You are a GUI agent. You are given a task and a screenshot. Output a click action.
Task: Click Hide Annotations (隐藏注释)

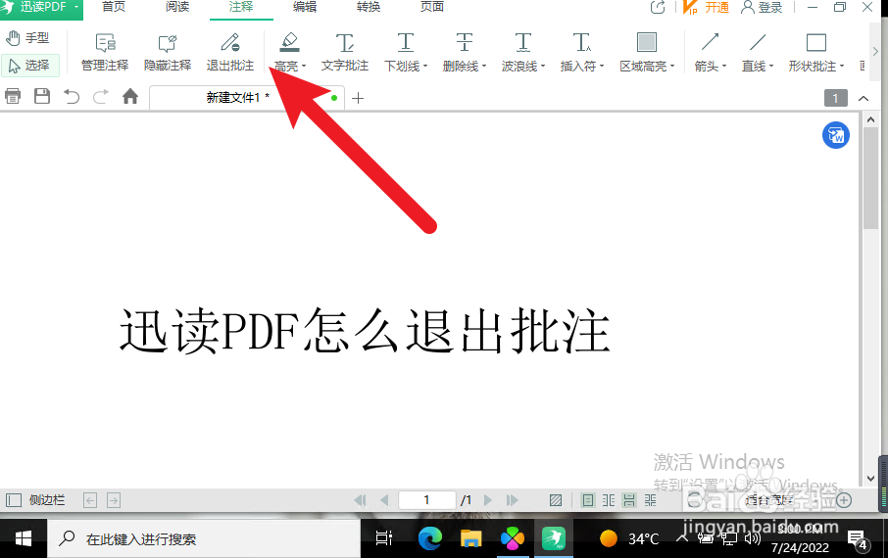coord(168,53)
